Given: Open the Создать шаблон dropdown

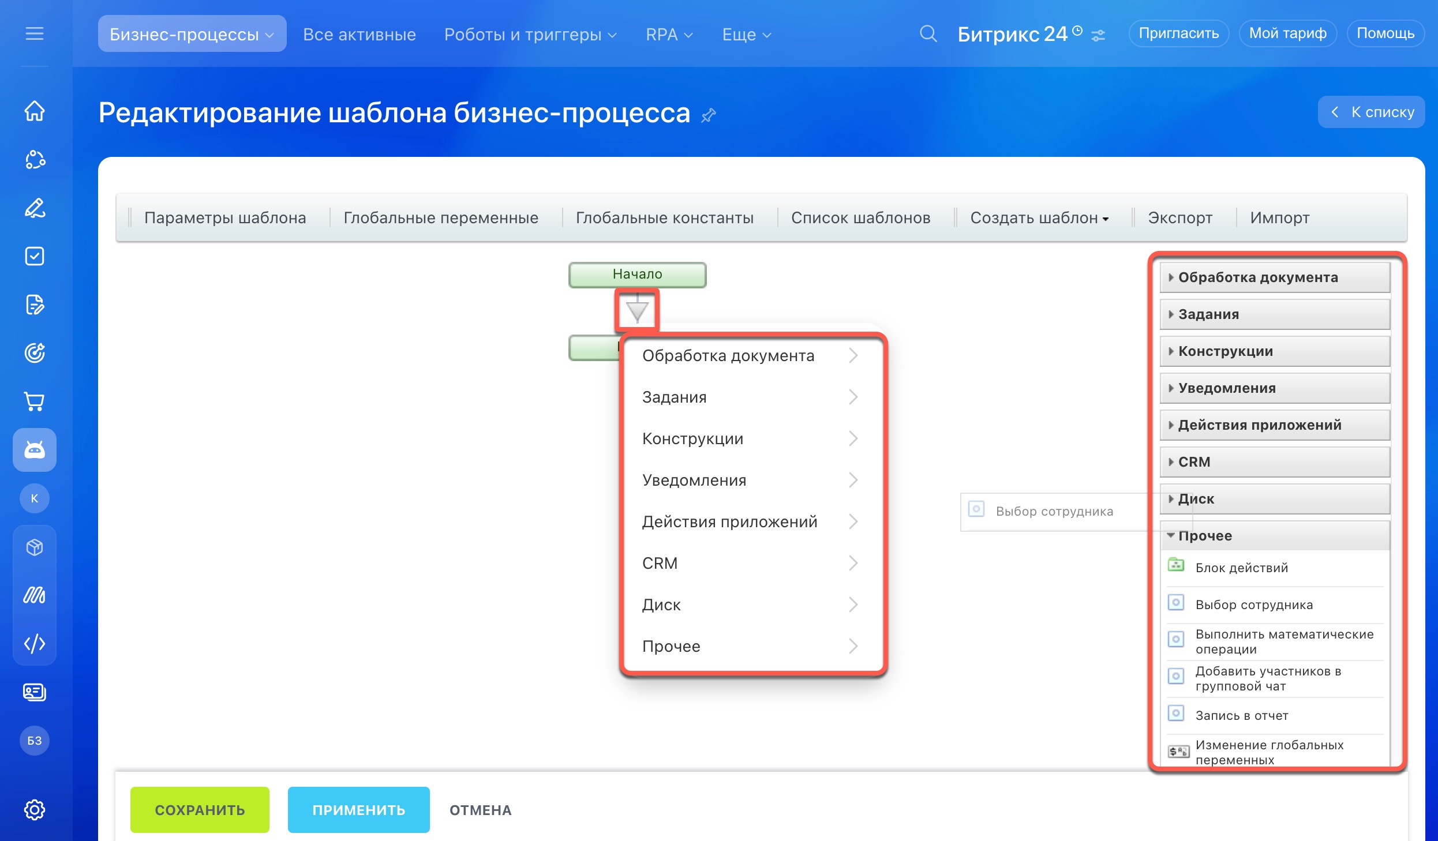Looking at the screenshot, I should click(x=1039, y=218).
